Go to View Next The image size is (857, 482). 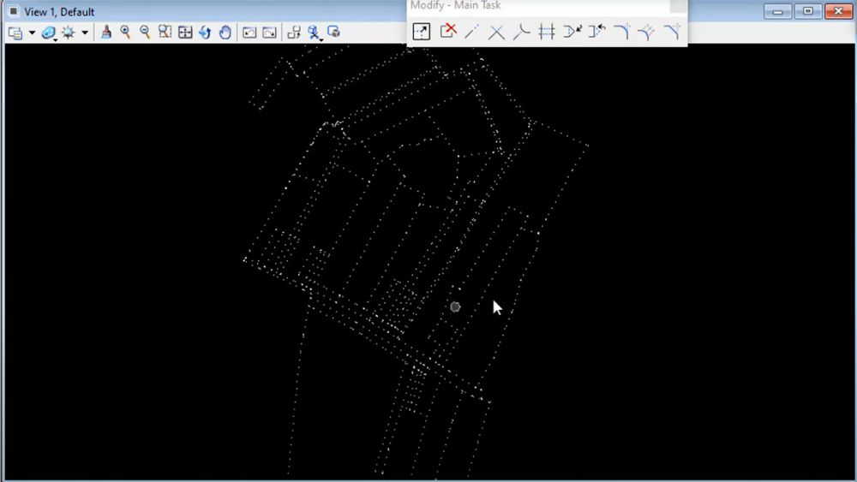[269, 33]
